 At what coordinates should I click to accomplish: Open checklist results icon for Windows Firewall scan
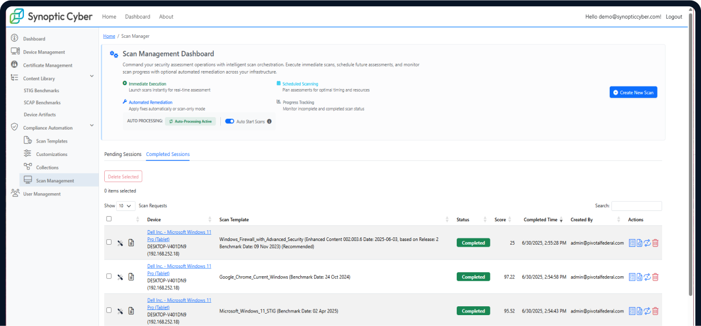pos(632,243)
